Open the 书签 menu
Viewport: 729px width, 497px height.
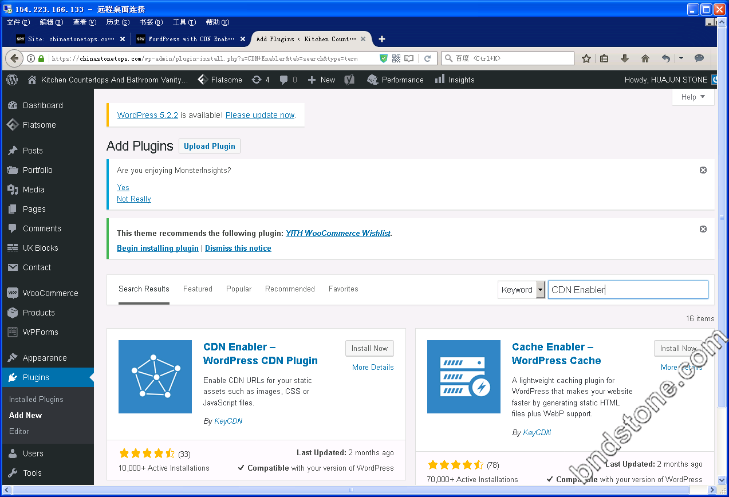[151, 22]
